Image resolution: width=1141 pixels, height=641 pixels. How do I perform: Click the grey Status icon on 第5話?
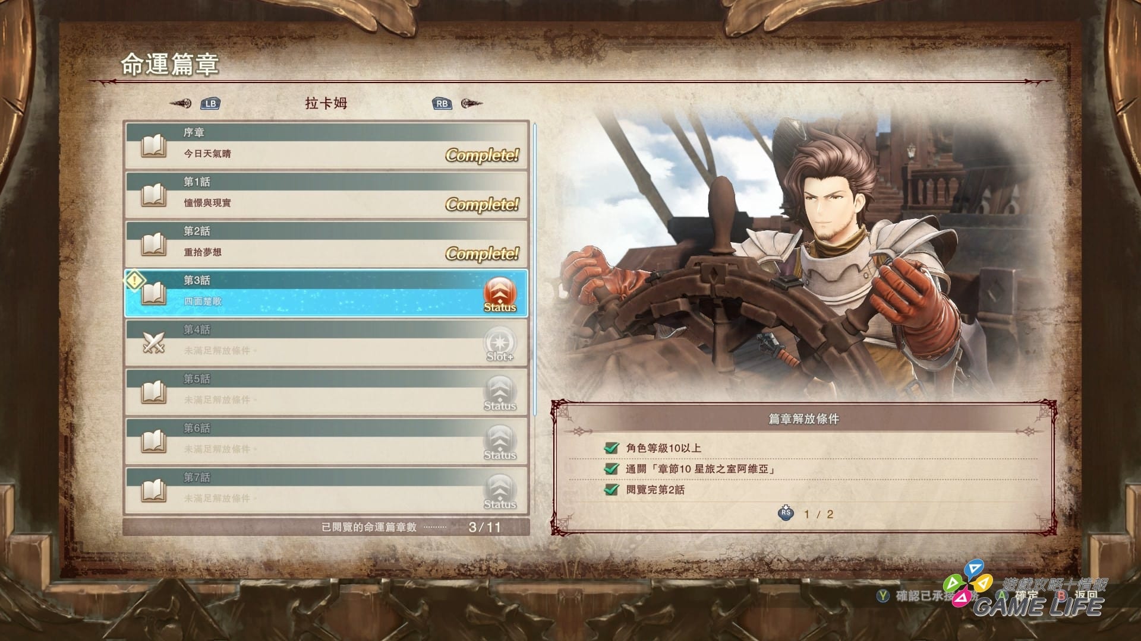coord(500,393)
